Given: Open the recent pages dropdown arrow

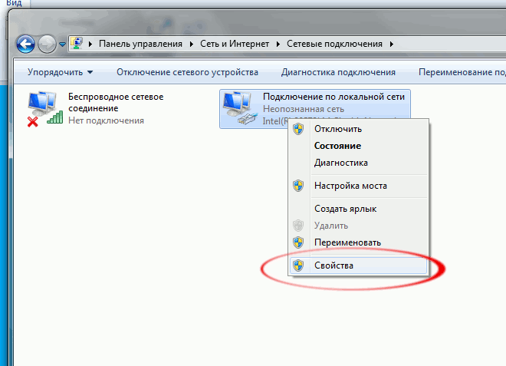Looking at the screenshot, I should pyautogui.click(x=62, y=45).
